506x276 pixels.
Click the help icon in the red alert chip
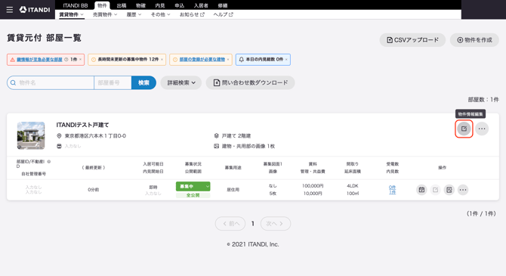point(66,60)
